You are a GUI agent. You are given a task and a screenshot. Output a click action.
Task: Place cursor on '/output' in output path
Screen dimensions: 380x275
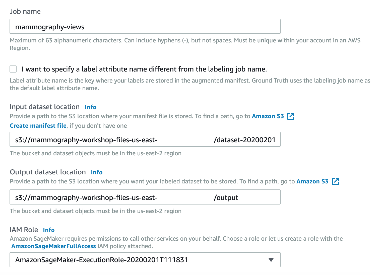(226, 198)
